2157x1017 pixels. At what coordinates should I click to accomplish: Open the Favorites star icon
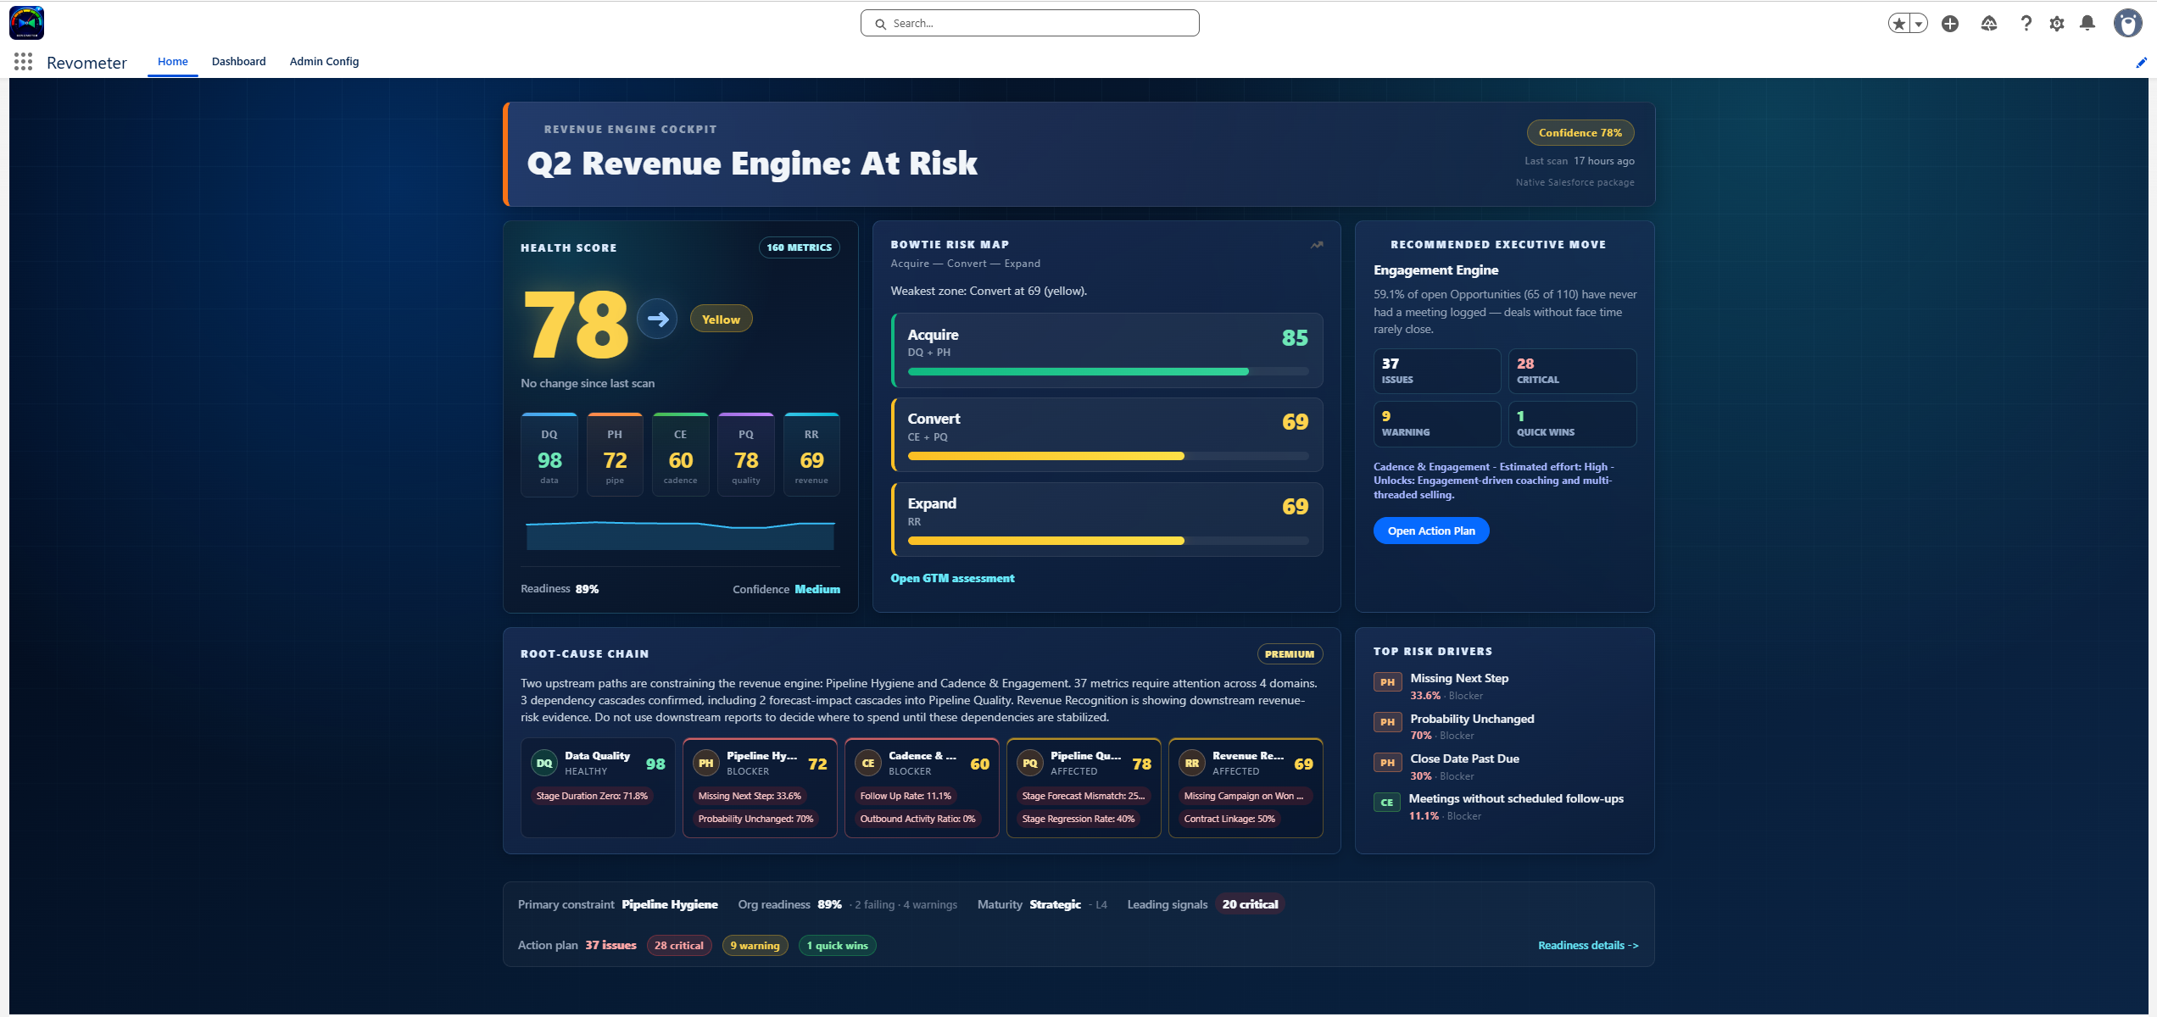pos(1899,24)
